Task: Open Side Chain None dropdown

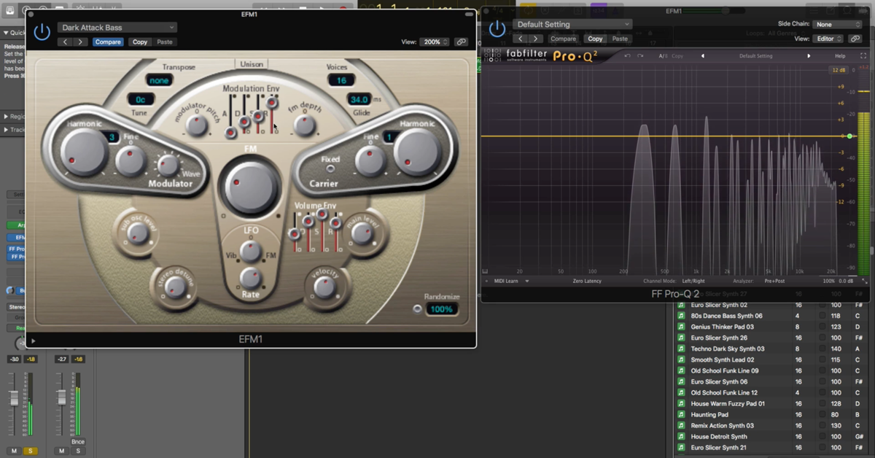Action: (839, 24)
